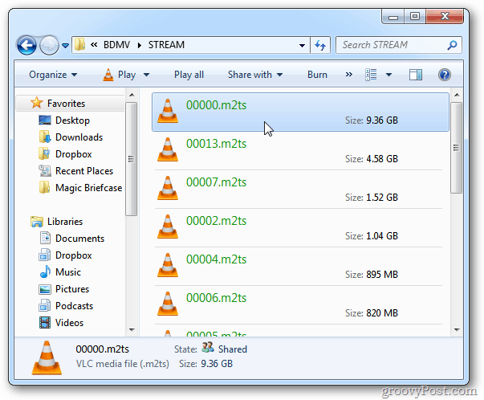The image size is (484, 400).
Task: Select file 00006.m2ts
Action: point(299,305)
